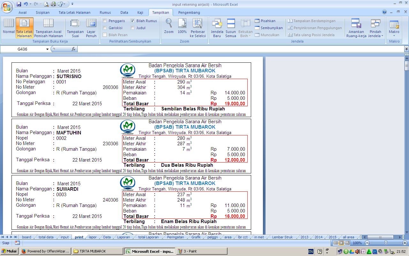409x256 pixels.
Task: Open the Name Box dropdown
Action: tap(48, 49)
